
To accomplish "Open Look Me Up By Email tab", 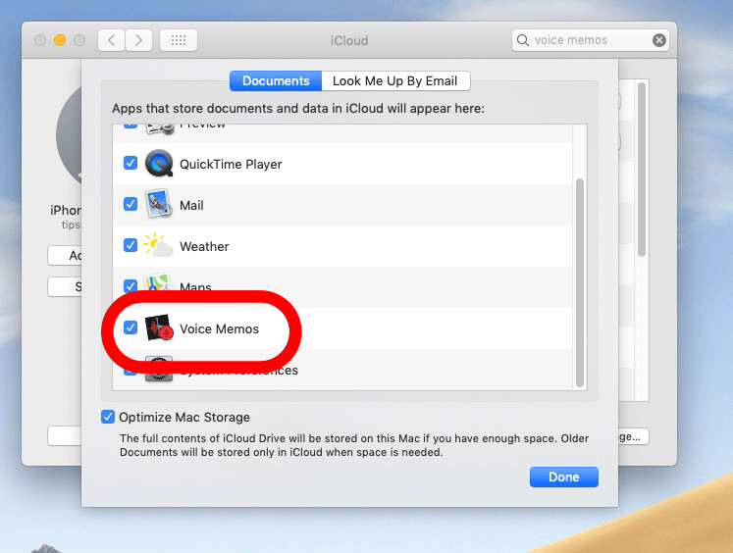I will point(395,81).
